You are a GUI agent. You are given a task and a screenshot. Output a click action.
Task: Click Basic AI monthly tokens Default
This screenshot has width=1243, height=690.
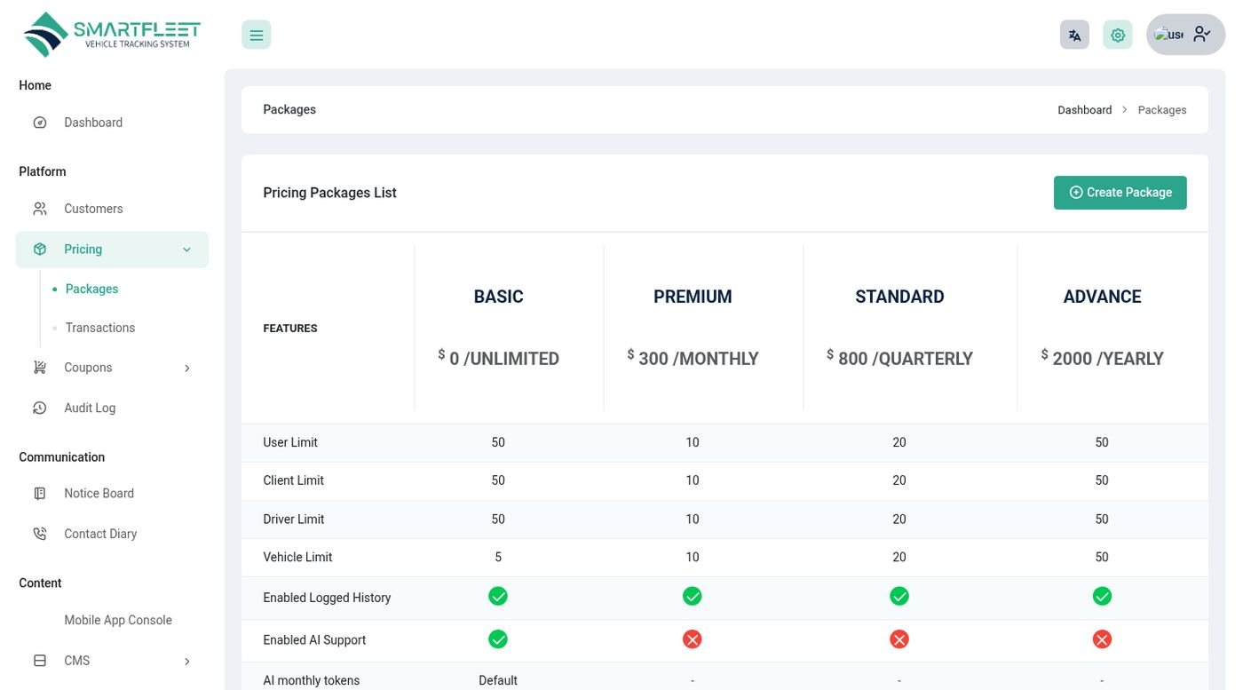pyautogui.click(x=498, y=680)
